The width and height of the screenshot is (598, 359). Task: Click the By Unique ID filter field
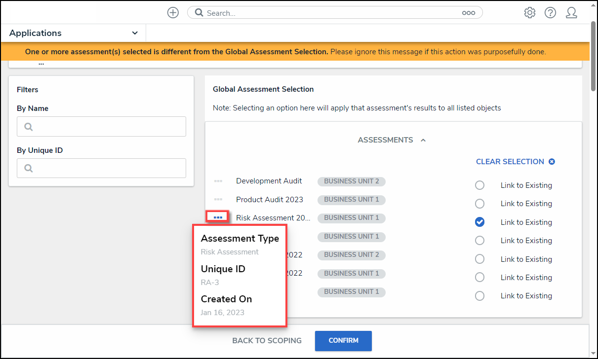(x=101, y=168)
